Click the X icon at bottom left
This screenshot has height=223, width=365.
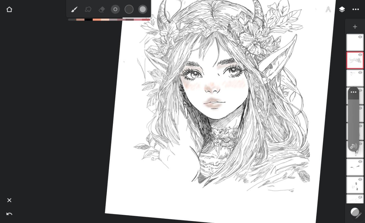pos(9,200)
